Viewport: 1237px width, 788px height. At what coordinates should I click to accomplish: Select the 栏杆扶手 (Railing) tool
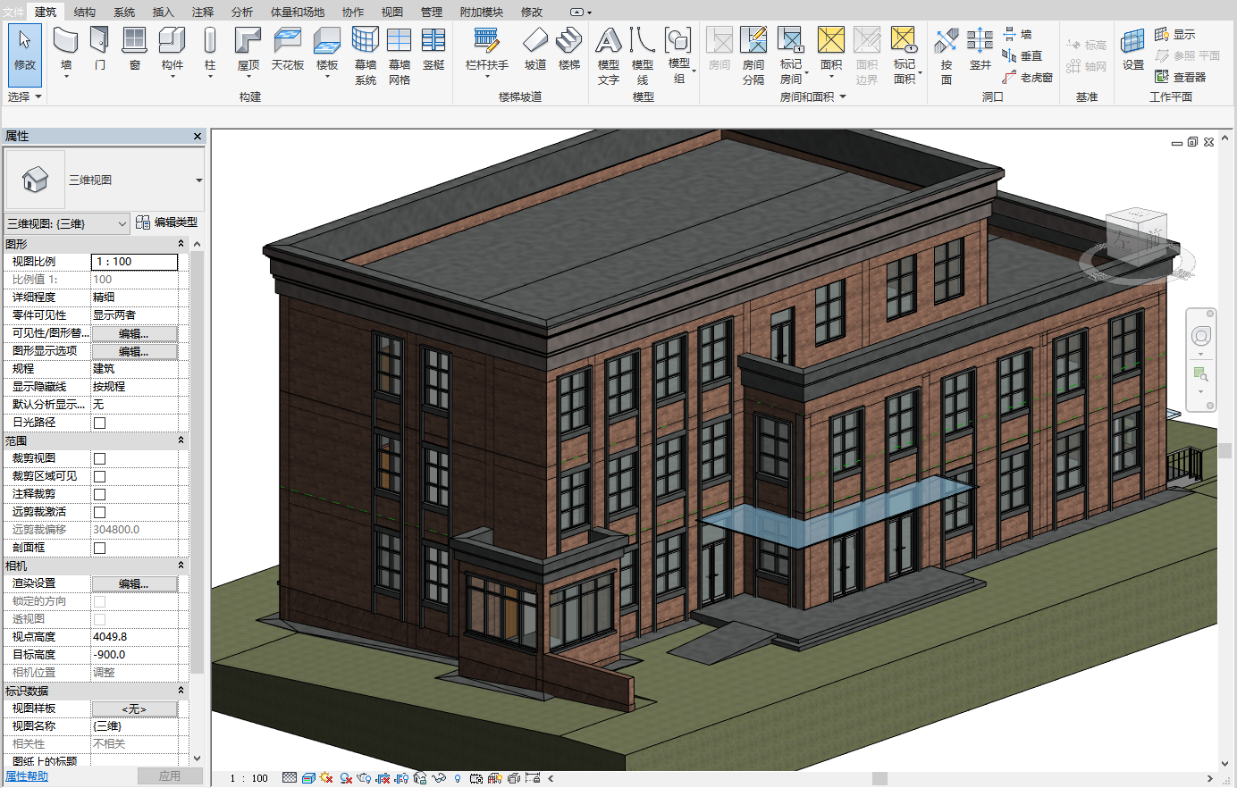[x=487, y=50]
